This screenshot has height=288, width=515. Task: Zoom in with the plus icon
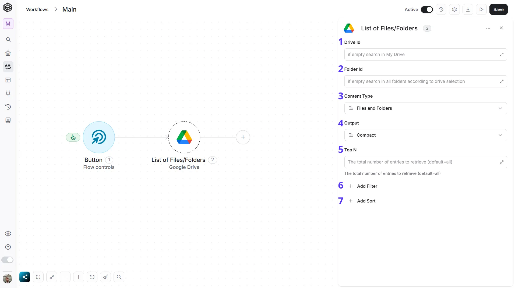79,277
